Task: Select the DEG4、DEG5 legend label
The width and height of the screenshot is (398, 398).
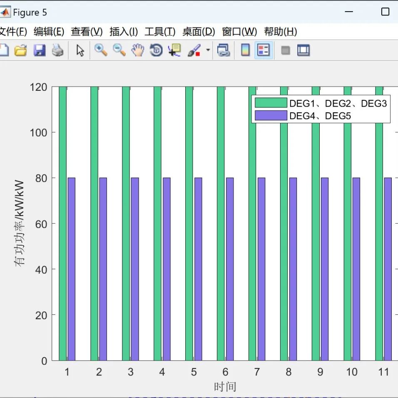Action: (x=320, y=116)
